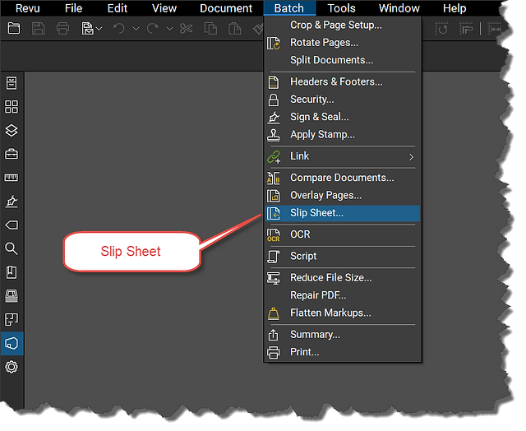This screenshot has height=431, width=526.
Task: Choose OCR from Batch menu
Action: [x=342, y=234]
